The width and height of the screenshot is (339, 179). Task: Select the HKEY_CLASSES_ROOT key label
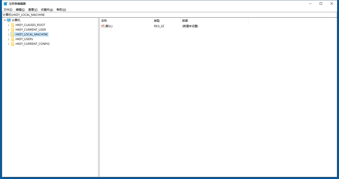30,25
